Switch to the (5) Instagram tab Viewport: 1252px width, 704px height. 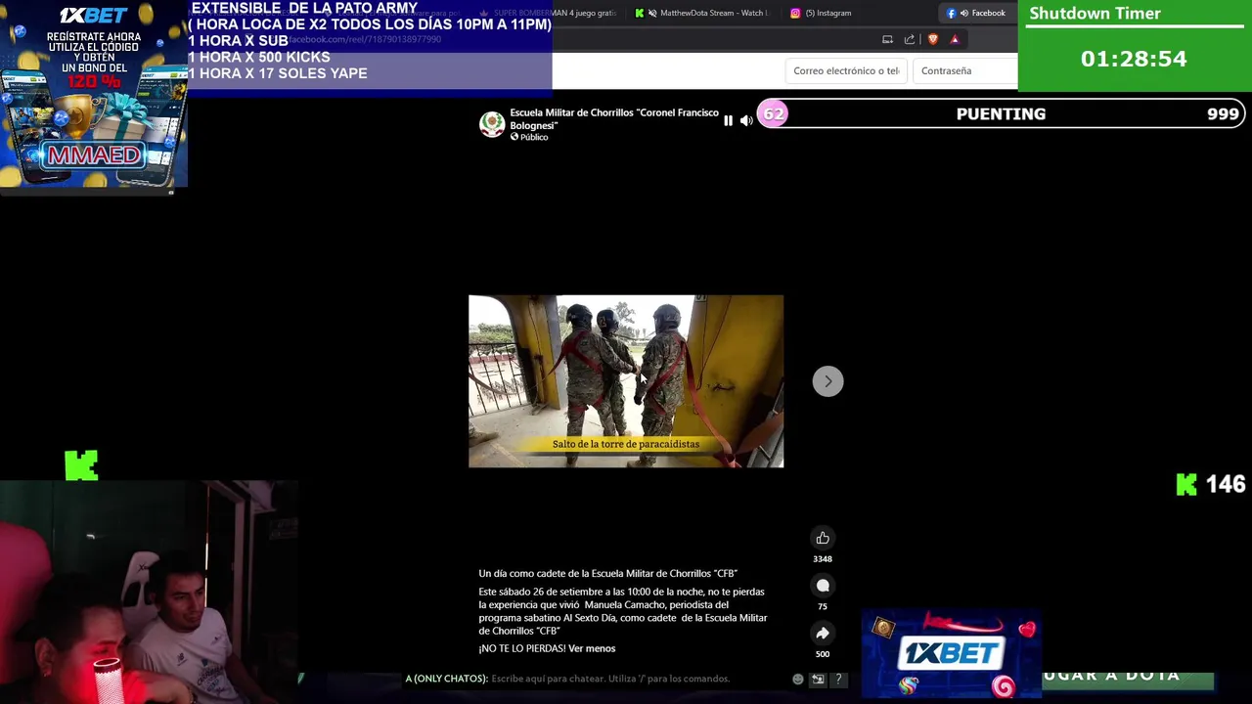click(822, 13)
